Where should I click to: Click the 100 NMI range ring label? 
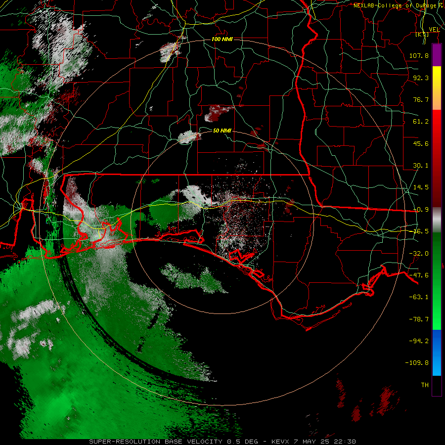click(x=222, y=39)
